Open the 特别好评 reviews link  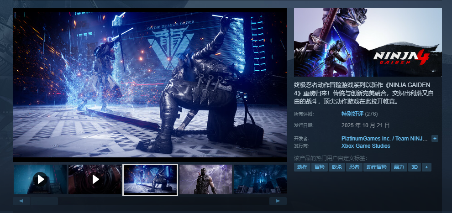pyautogui.click(x=352, y=114)
